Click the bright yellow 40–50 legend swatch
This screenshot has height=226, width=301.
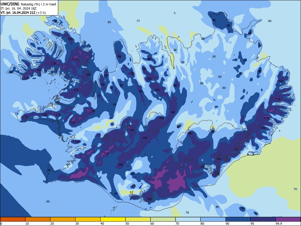point(113,219)
